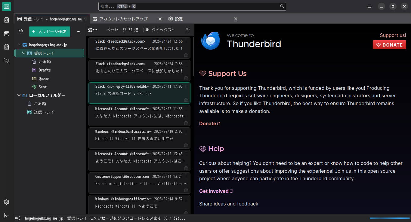Click the メッセージ 32 通 count label
The height and width of the screenshot is (222, 411).
pyautogui.click(x=122, y=30)
